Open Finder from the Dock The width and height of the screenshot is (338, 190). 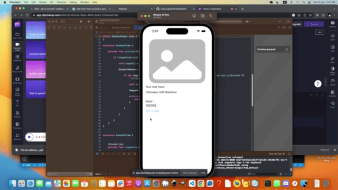[x=13, y=184]
